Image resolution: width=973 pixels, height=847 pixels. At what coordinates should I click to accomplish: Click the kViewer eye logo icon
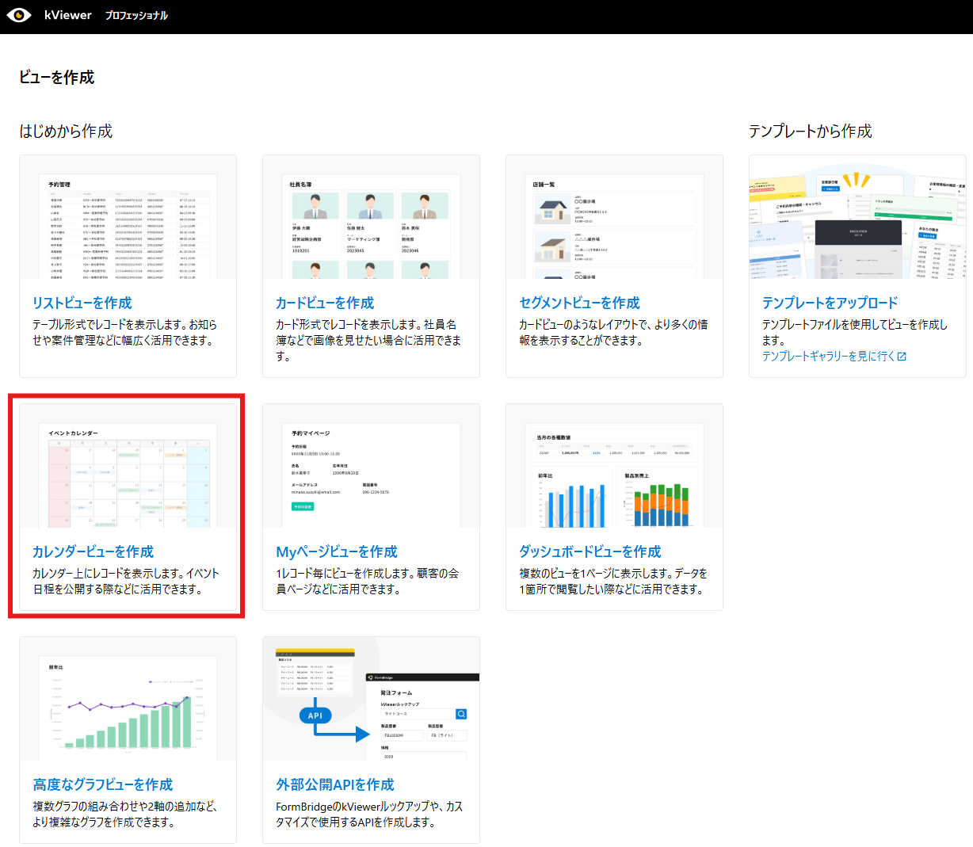pyautogui.click(x=19, y=15)
